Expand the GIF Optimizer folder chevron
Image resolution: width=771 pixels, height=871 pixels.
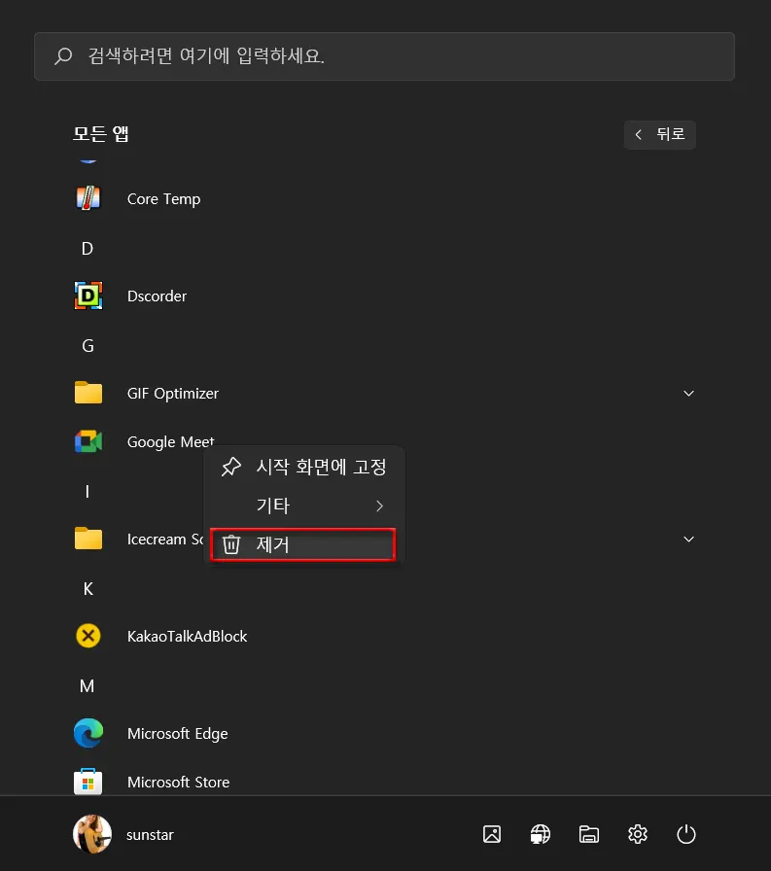[x=688, y=394]
